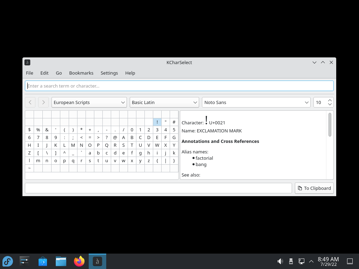Click the search term input field
The image size is (359, 269).
(179, 86)
